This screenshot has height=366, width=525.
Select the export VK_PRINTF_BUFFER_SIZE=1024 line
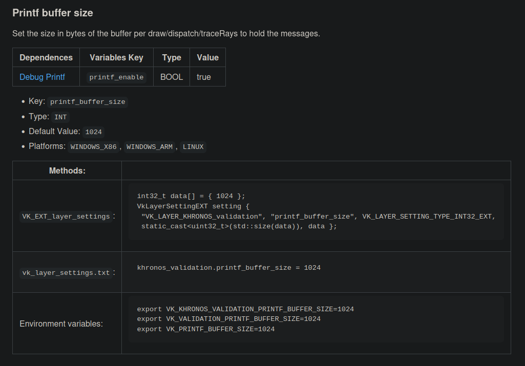coord(206,329)
